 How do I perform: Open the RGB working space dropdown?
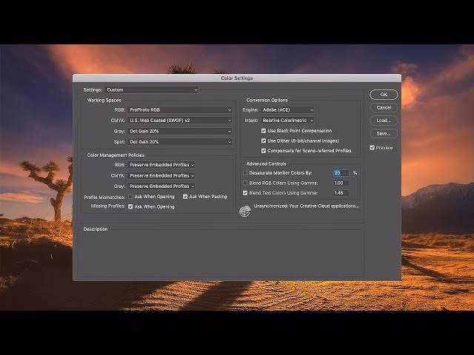point(179,110)
